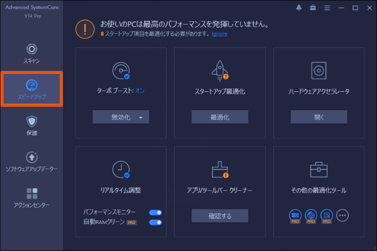Show more tools via ellipsis icon

point(342,215)
